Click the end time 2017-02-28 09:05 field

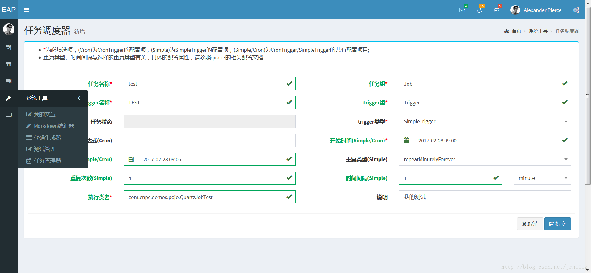(217, 159)
